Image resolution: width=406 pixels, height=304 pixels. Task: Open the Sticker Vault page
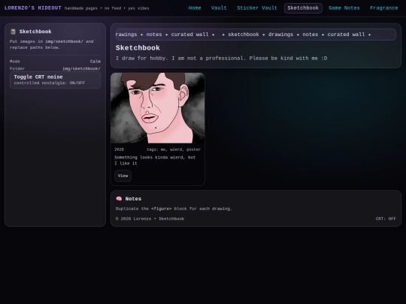[257, 8]
